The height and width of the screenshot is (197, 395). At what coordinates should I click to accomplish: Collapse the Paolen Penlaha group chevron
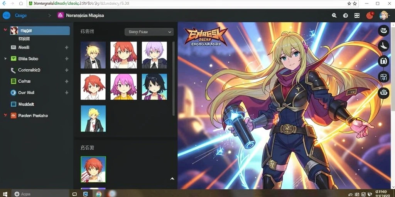point(5,115)
